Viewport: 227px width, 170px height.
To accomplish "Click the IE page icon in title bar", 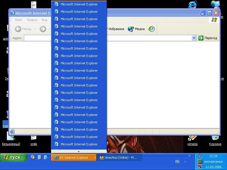I will tap(12, 13).
